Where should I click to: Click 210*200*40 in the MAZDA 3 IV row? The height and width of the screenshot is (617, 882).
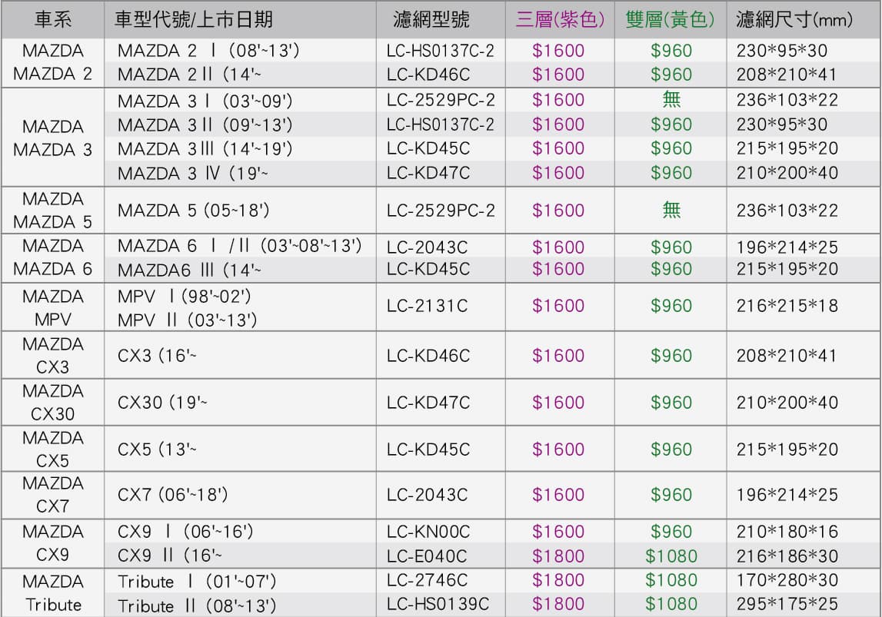tap(787, 173)
